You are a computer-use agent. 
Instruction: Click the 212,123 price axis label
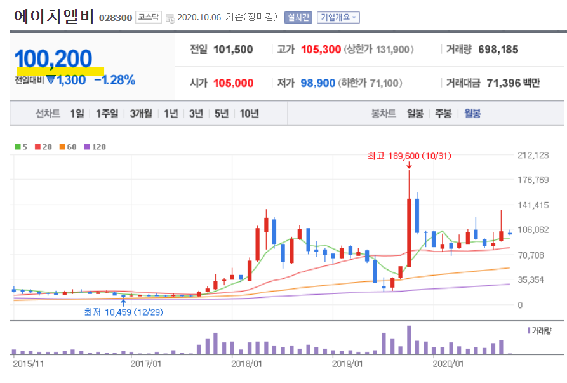(x=533, y=155)
